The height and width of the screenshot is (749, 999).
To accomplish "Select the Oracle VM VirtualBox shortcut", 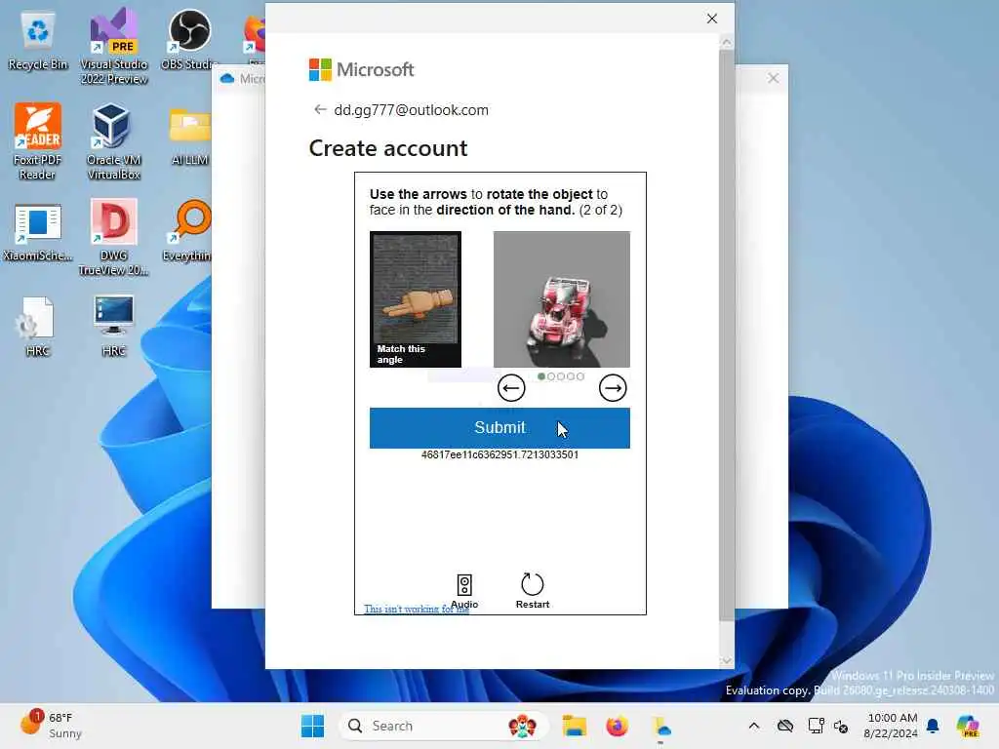I will [x=114, y=141].
